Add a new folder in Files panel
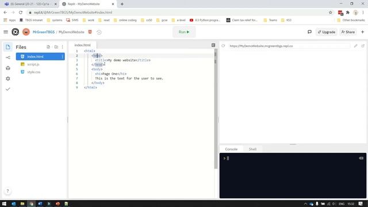Viewport: 368px width, 207px height. (x=56, y=47)
